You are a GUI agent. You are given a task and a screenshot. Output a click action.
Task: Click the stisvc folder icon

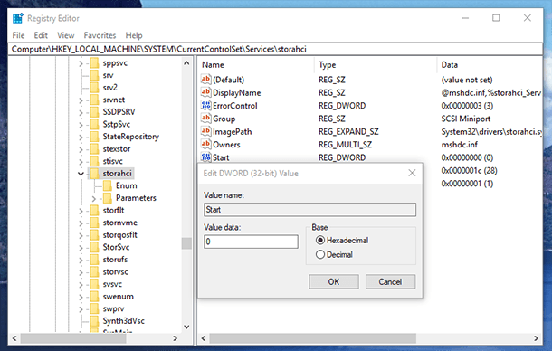click(x=94, y=161)
